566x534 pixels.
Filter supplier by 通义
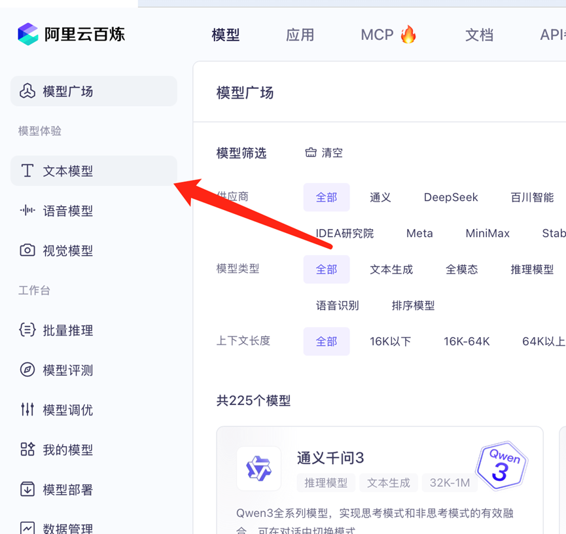[x=380, y=197]
